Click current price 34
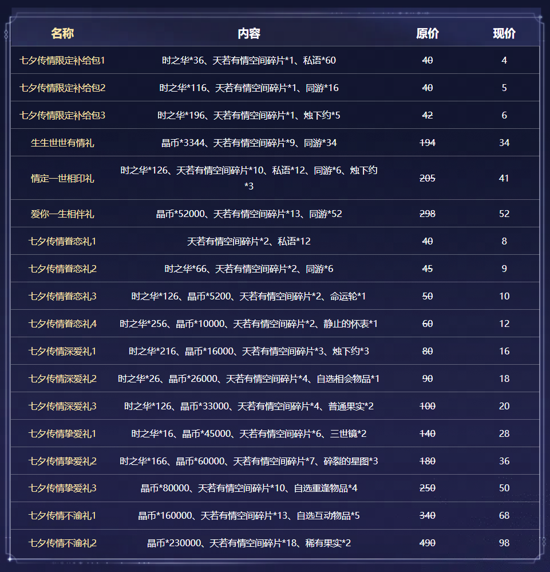Viewport: 550px width, 572px height. point(504,143)
